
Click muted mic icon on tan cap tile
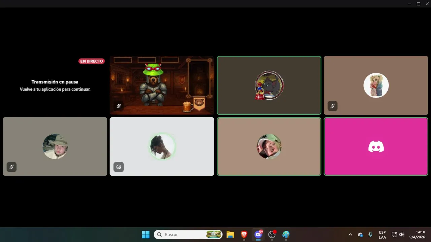12,167
